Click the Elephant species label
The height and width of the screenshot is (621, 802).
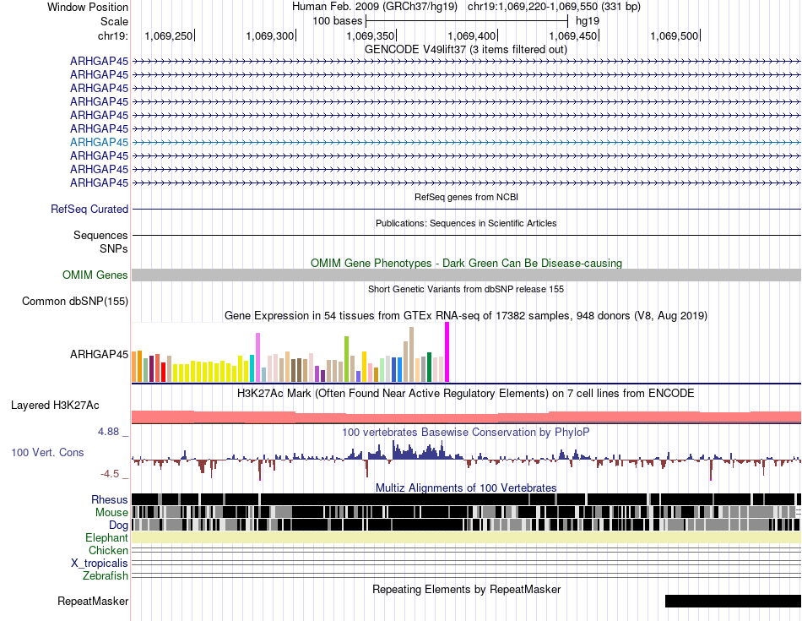[x=106, y=538]
